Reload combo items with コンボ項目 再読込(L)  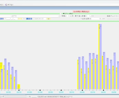pos(81,12)
